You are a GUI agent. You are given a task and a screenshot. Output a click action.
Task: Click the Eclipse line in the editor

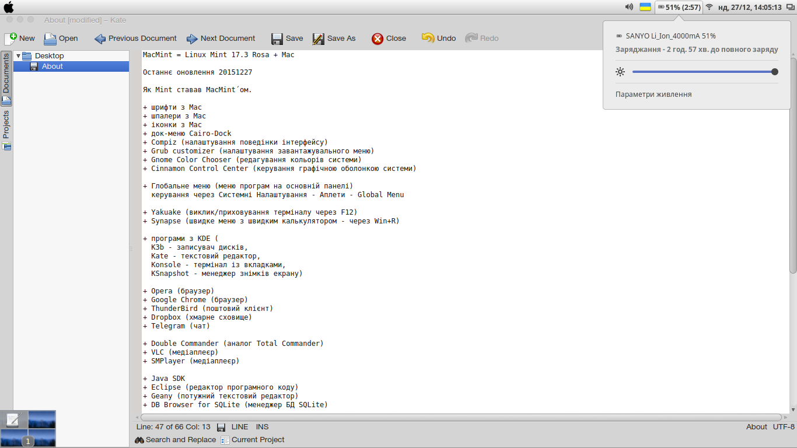[x=221, y=387]
